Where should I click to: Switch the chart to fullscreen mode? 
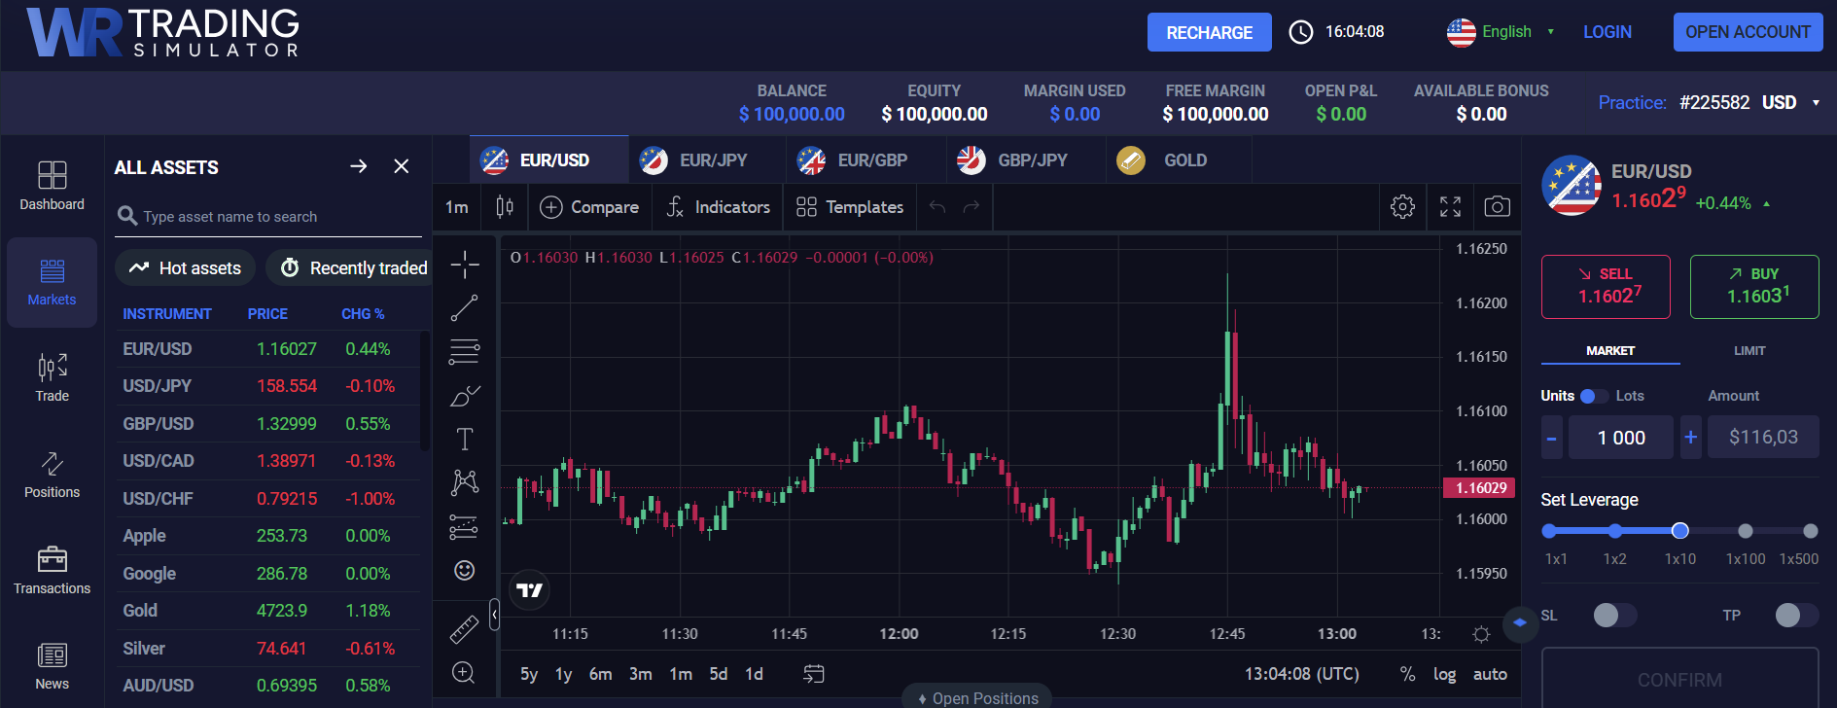1450,206
